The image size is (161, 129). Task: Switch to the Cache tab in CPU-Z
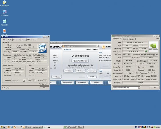pyautogui.click(x=10, y=40)
